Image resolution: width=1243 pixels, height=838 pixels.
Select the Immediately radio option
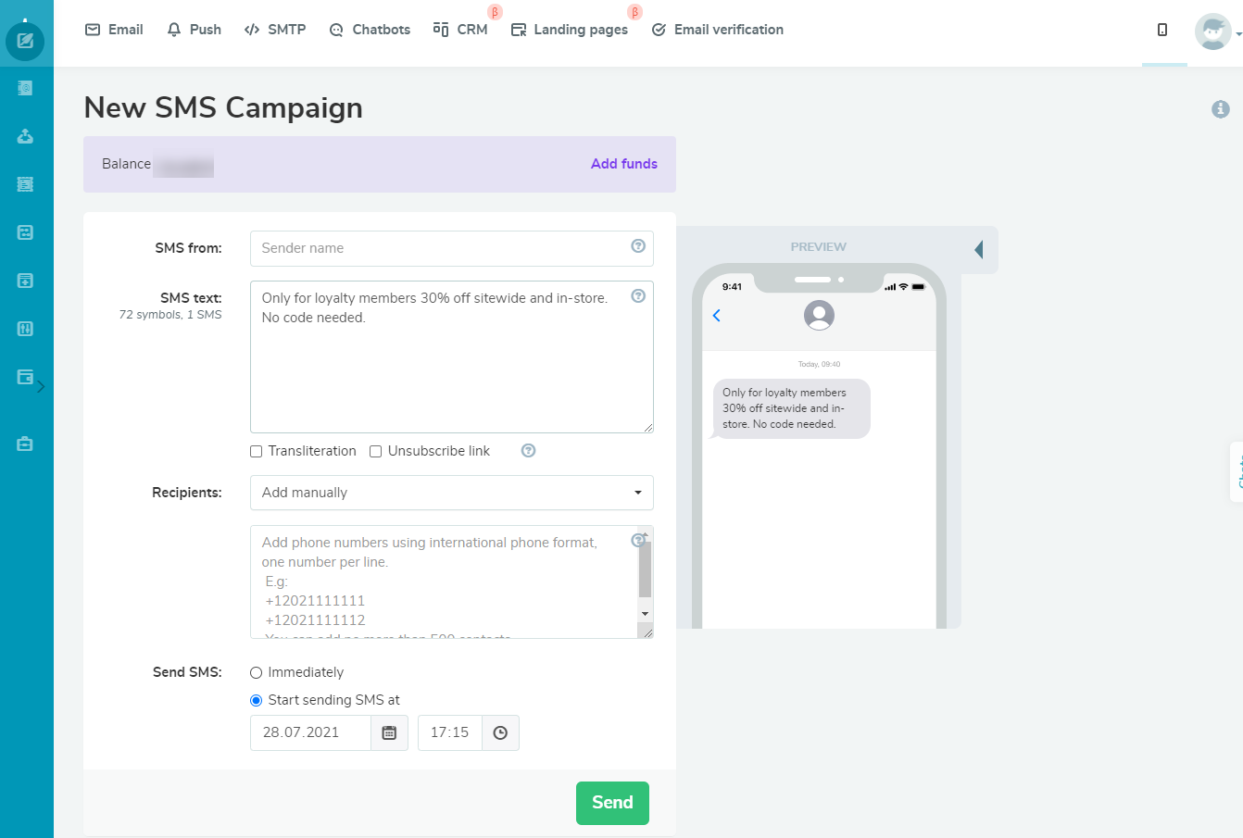(257, 673)
